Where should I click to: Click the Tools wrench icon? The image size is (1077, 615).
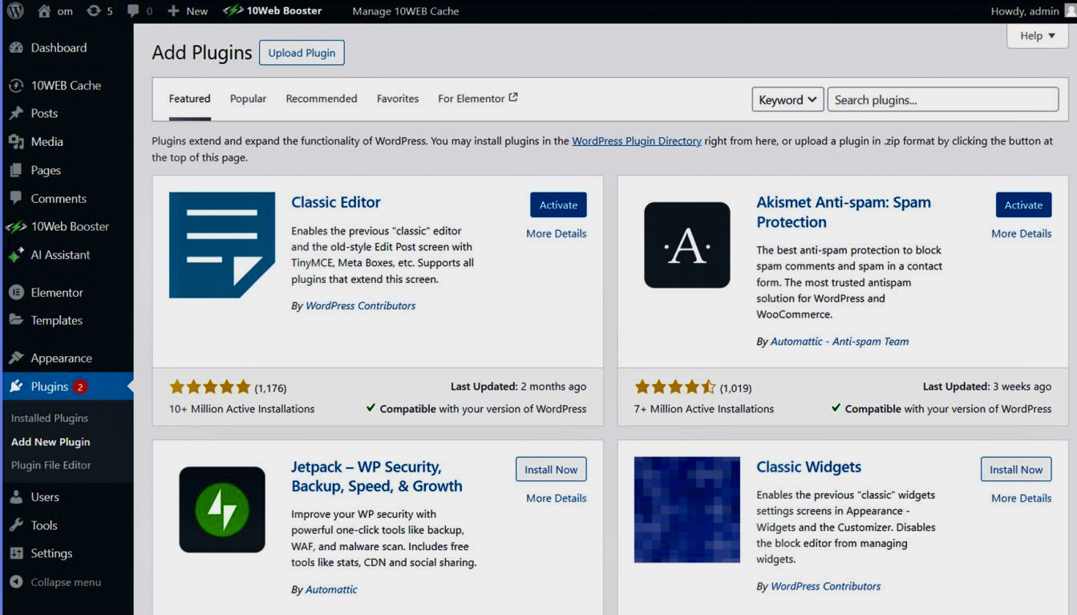pyautogui.click(x=16, y=525)
